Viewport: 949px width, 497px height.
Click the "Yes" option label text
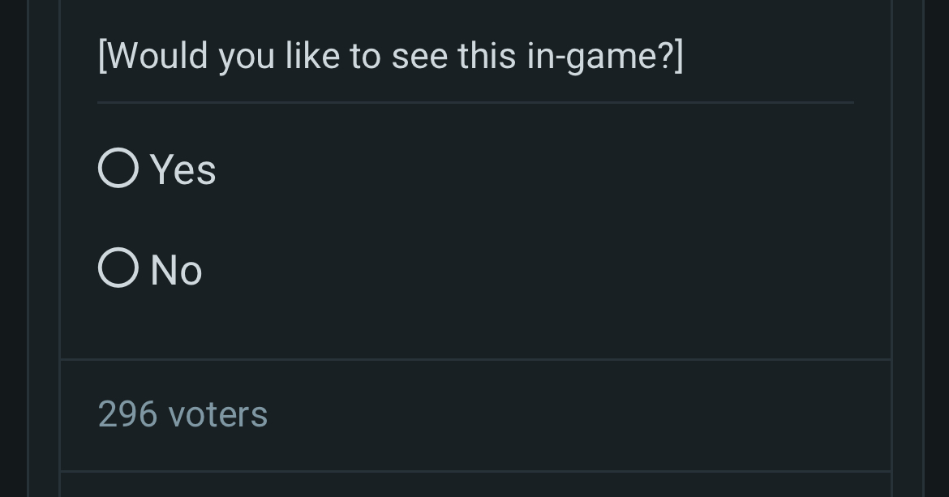point(183,170)
